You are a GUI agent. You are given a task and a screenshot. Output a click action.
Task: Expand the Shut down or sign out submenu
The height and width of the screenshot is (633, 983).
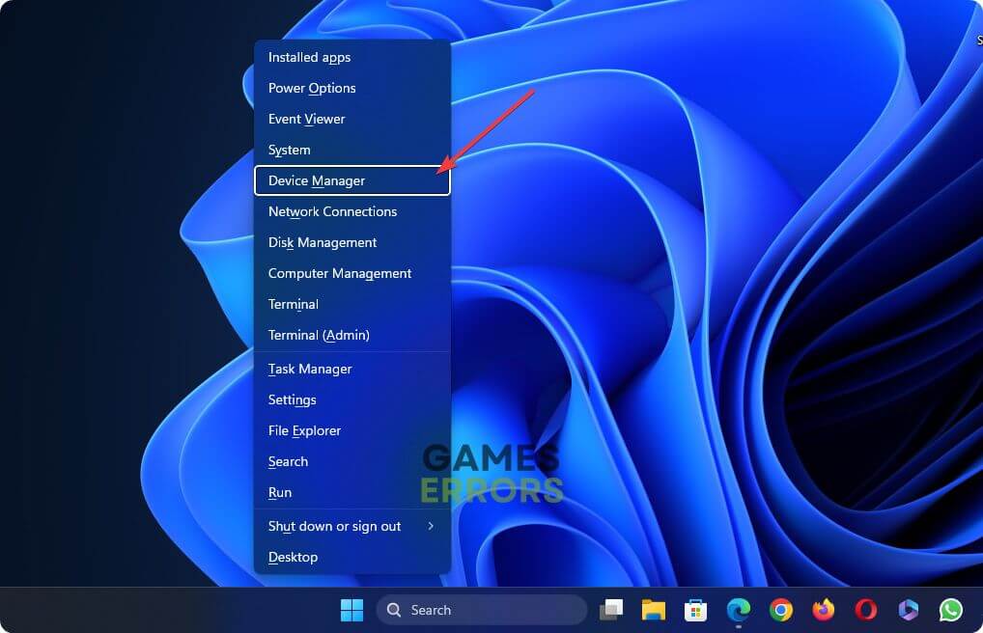[351, 526]
